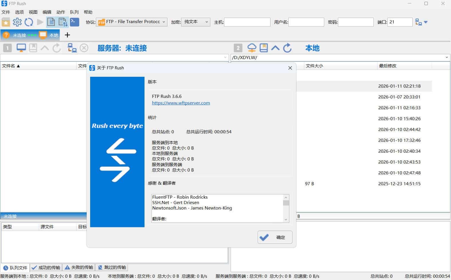Toggle the transfer queue view icon in toolbar
451x280 pixels.
(63, 22)
